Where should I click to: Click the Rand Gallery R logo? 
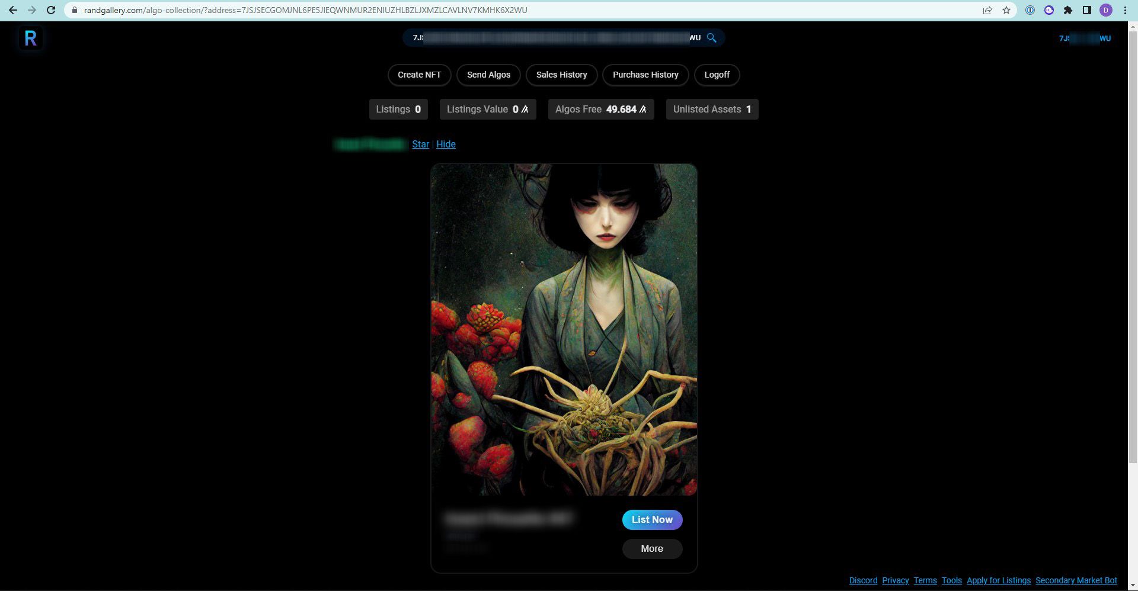pos(31,38)
